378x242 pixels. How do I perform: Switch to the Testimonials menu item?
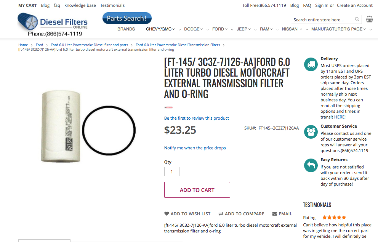112,5
